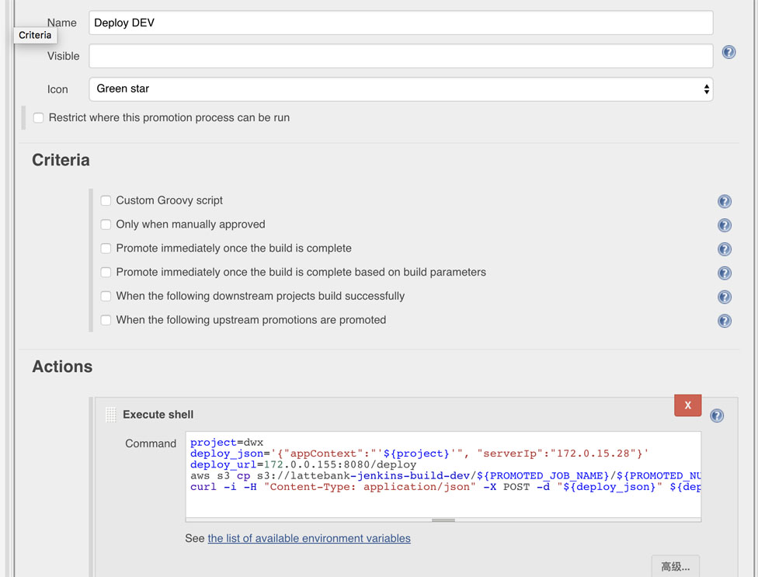This screenshot has width=758, height=577.
Task: Open help for Custom Groovy script
Action: pyautogui.click(x=724, y=201)
